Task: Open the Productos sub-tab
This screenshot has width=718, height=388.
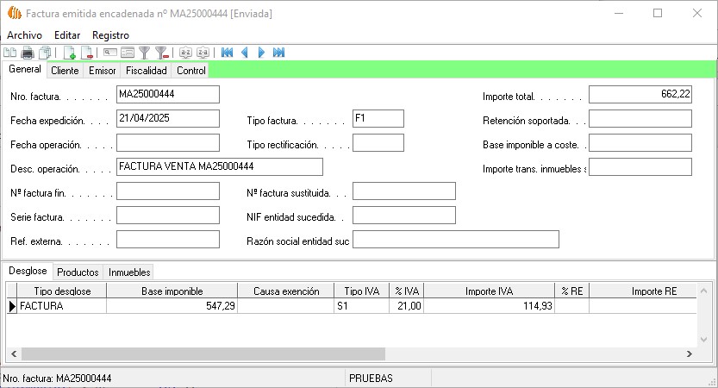Action: (x=78, y=272)
